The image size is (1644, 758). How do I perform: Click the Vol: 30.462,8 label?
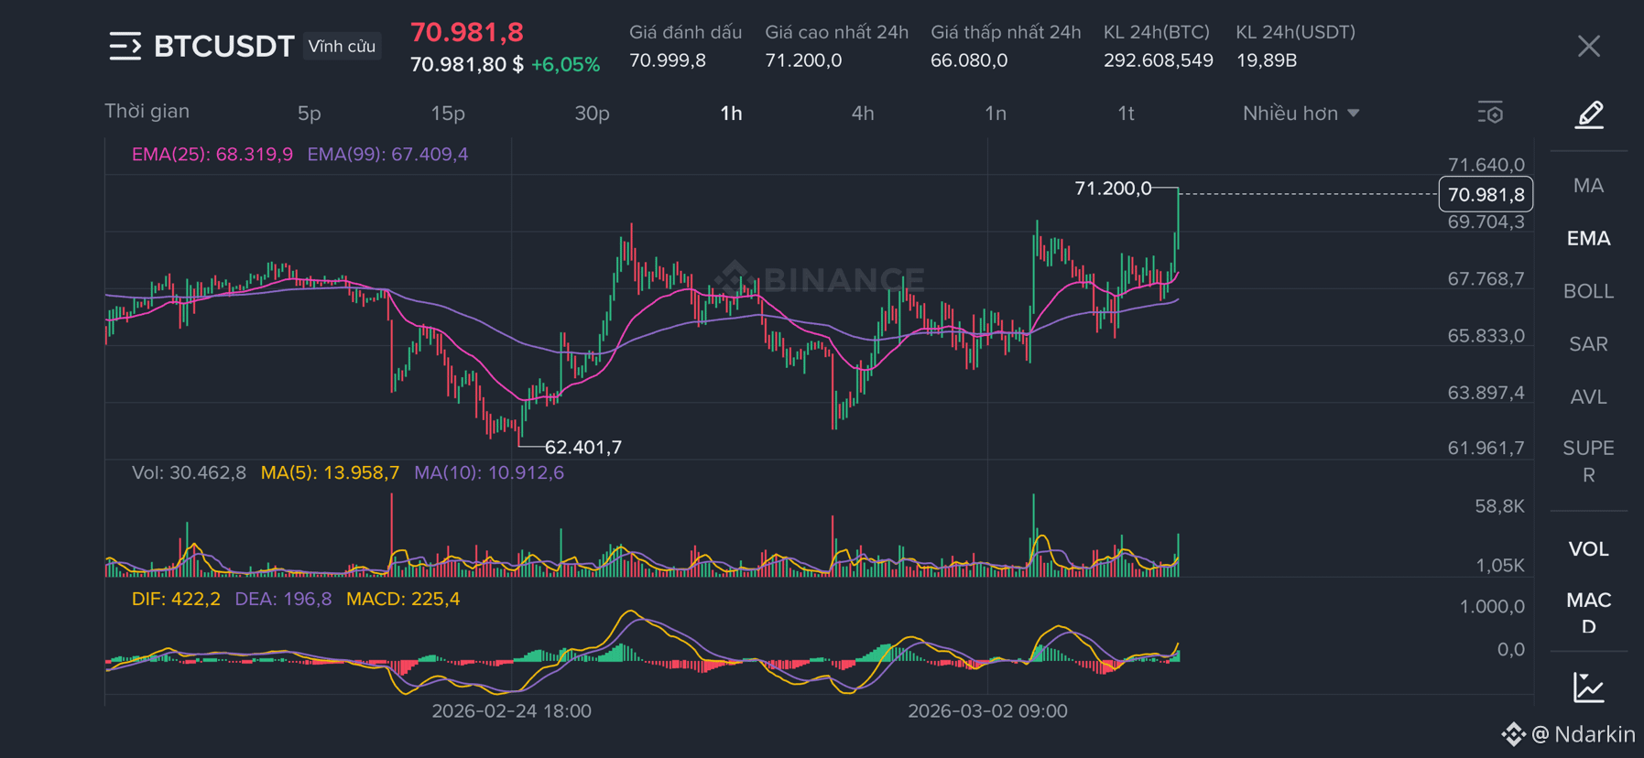[x=189, y=472]
